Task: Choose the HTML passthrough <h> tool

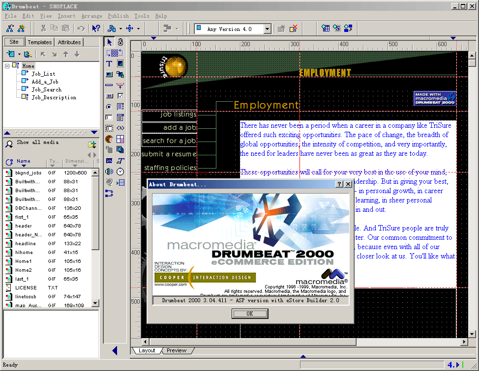Action: click(120, 128)
